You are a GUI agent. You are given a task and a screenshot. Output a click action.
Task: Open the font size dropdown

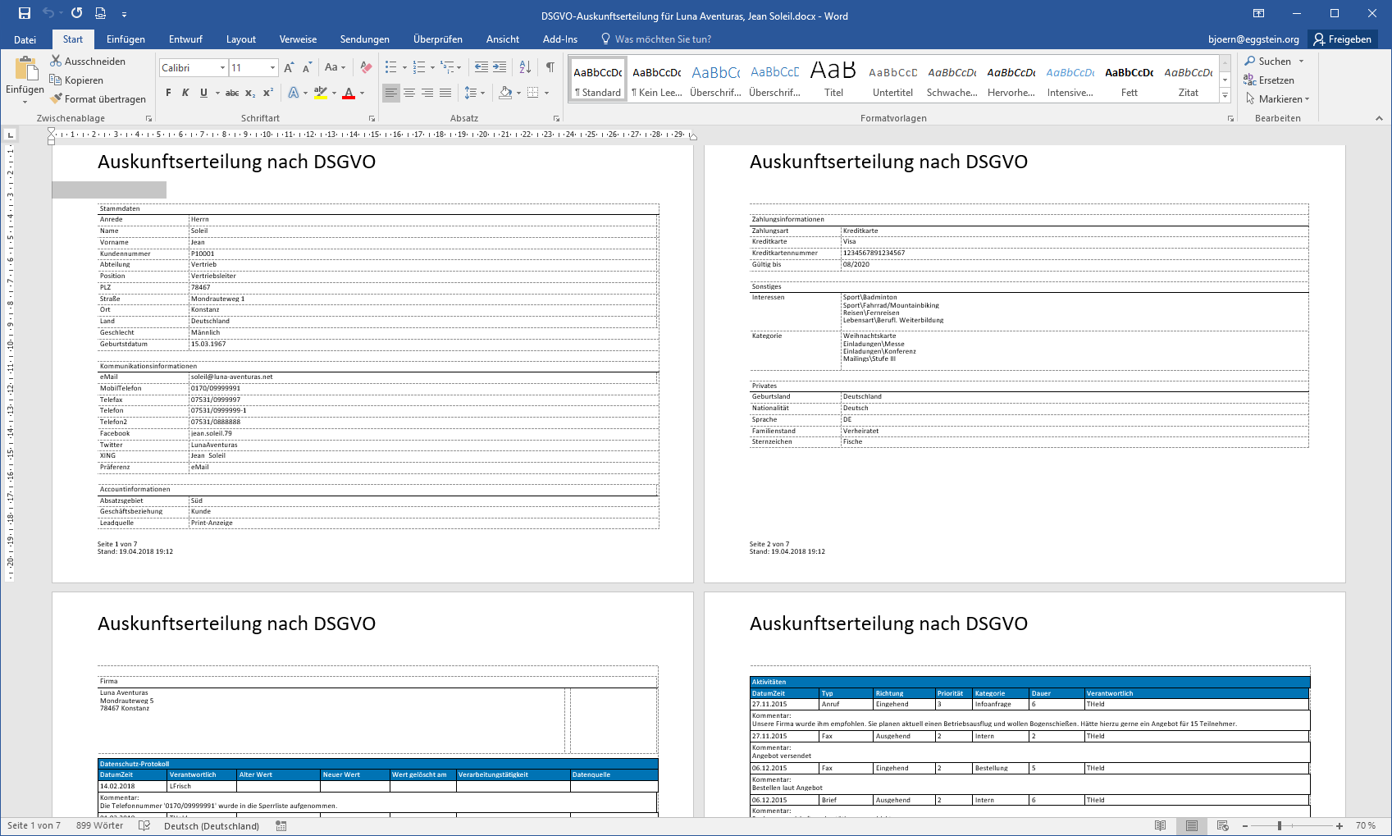click(x=272, y=68)
